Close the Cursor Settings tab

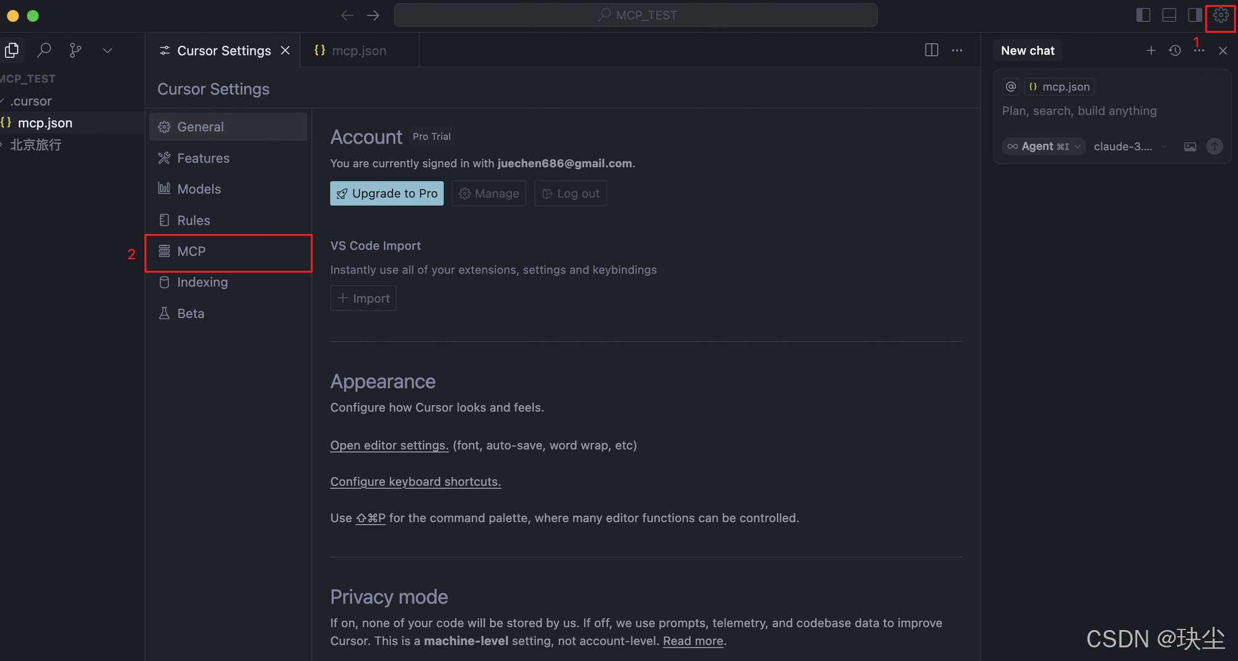285,50
